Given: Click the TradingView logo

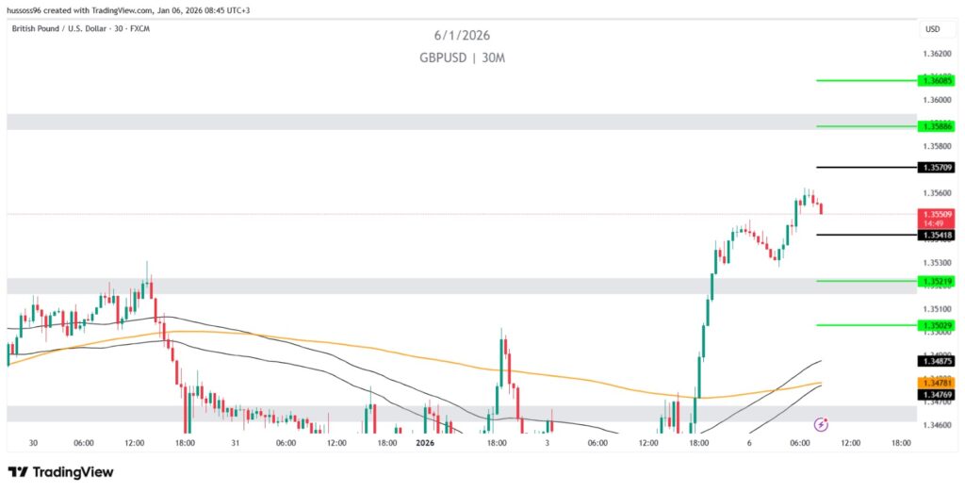Looking at the screenshot, I should pos(60,471).
